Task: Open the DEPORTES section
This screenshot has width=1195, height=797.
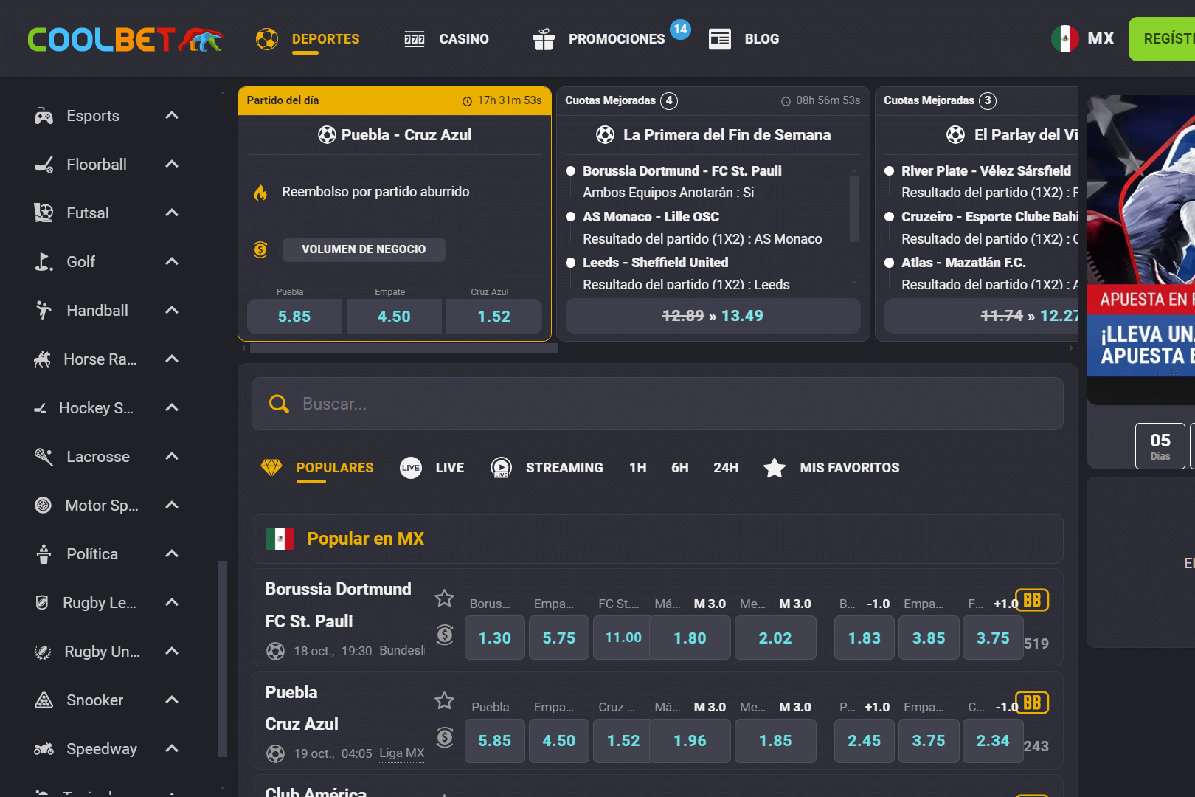Action: point(325,39)
